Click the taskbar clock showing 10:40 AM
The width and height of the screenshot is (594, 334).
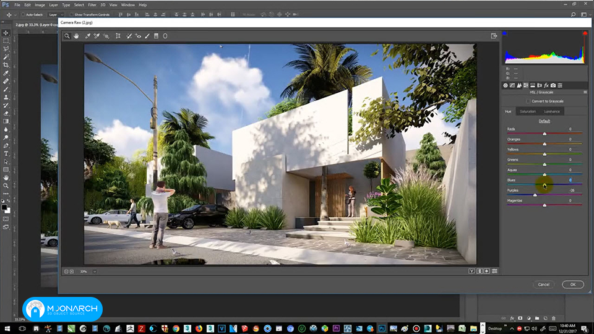(567, 328)
